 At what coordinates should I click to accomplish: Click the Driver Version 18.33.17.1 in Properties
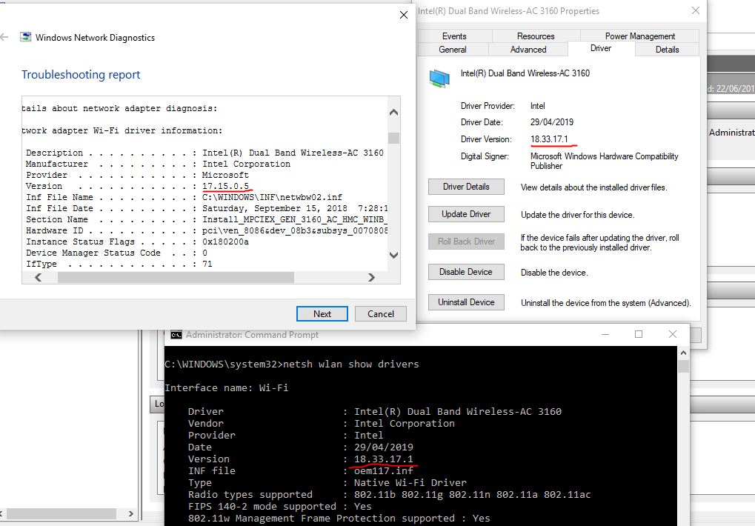(x=549, y=139)
